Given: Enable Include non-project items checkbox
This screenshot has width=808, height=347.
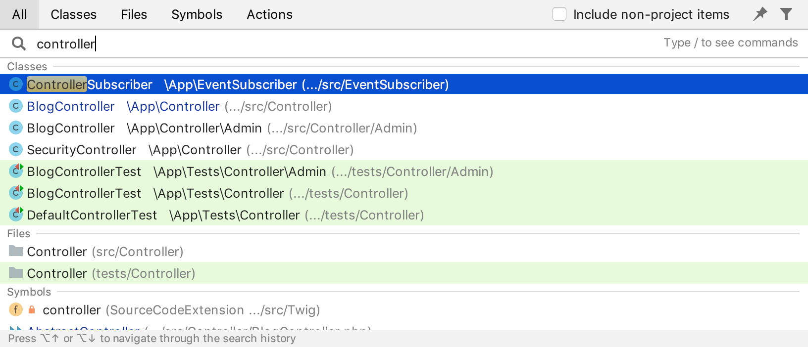Looking at the screenshot, I should point(559,14).
